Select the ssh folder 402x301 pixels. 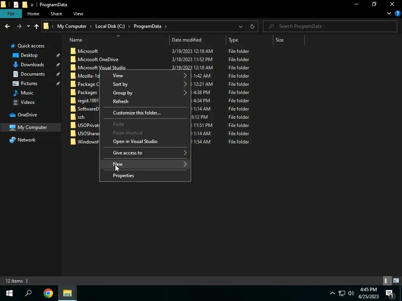[x=81, y=117]
